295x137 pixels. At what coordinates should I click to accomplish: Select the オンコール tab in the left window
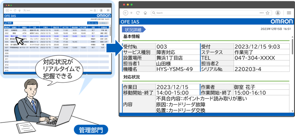pos(92,23)
